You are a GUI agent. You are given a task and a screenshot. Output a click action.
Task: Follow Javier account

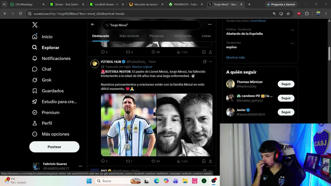[x=286, y=112]
